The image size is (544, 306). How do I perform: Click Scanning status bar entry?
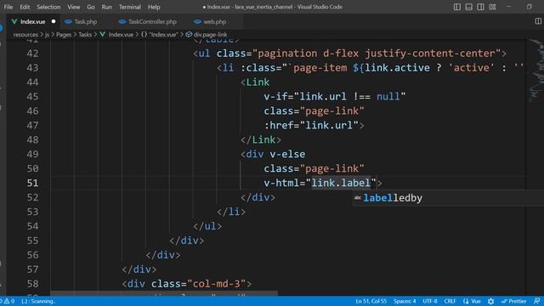coord(38,301)
